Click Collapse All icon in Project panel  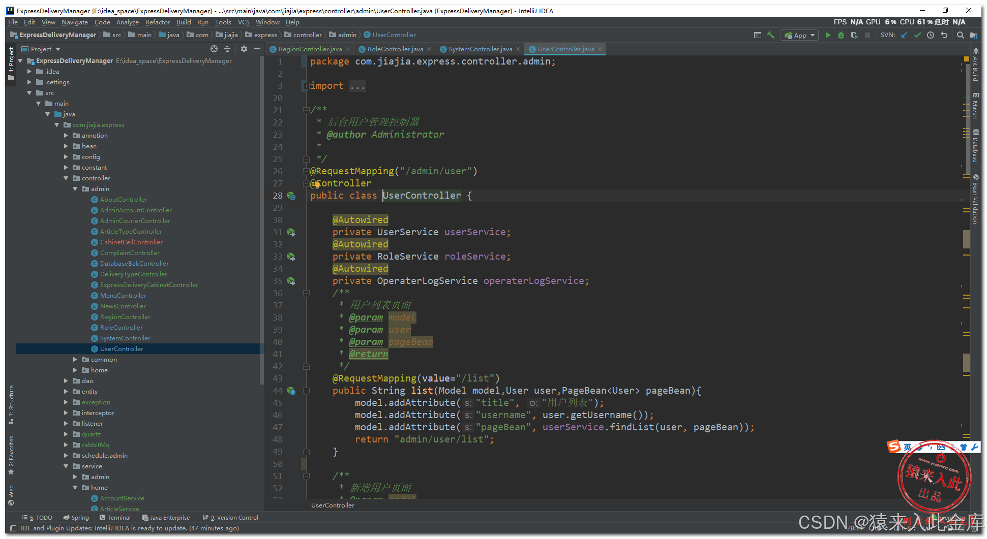pyautogui.click(x=227, y=49)
